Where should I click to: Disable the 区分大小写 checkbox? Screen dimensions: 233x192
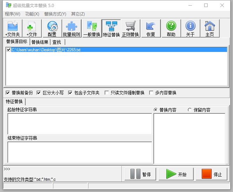pyautogui.click(x=39, y=93)
